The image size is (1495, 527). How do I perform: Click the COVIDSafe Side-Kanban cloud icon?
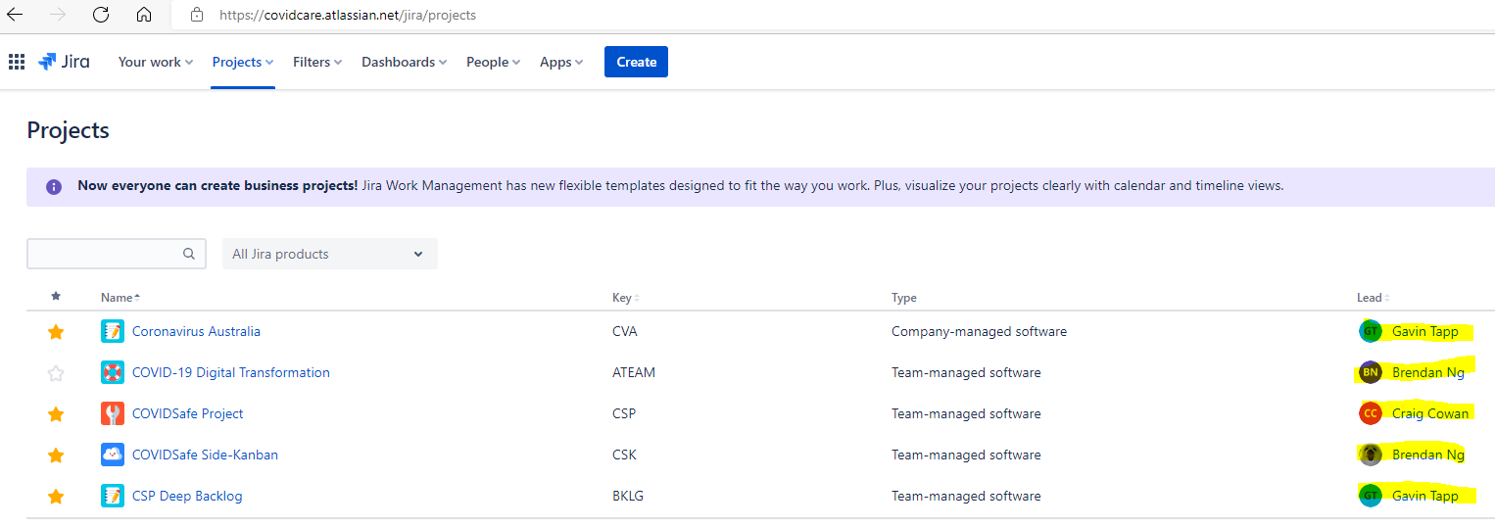click(113, 455)
